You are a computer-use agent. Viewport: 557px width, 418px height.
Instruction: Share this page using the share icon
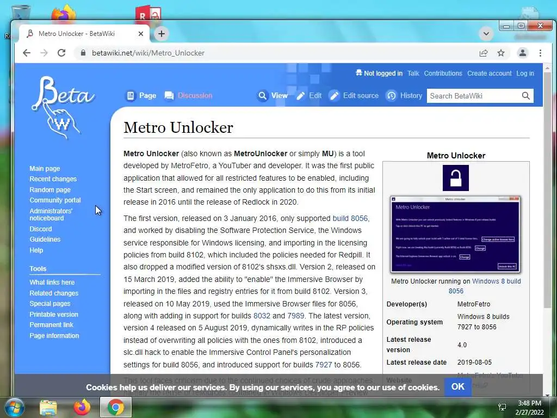click(x=484, y=53)
